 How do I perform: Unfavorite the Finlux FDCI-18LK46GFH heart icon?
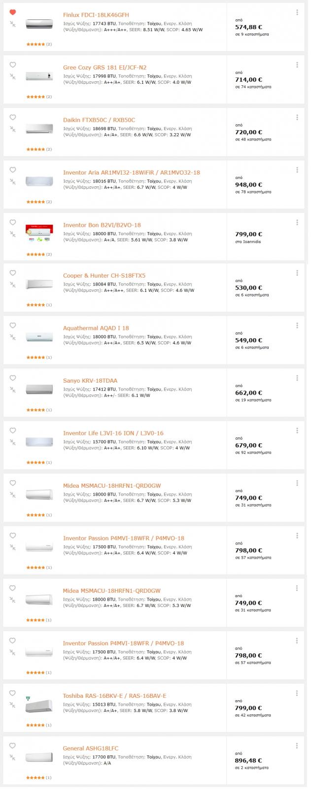point(13,12)
